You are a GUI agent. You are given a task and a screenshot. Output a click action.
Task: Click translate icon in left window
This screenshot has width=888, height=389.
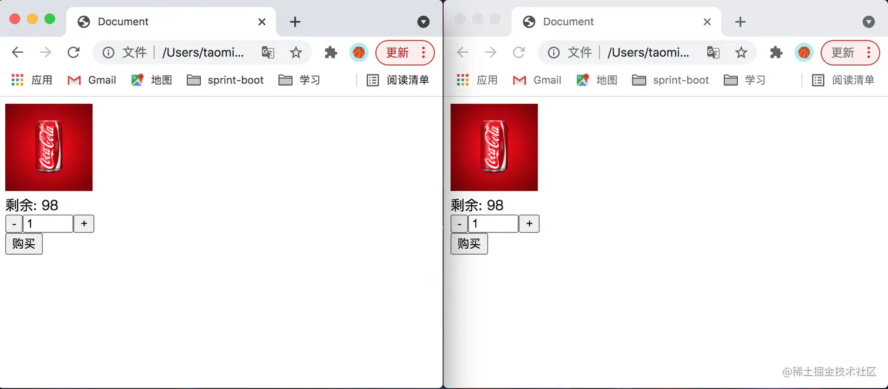point(268,53)
